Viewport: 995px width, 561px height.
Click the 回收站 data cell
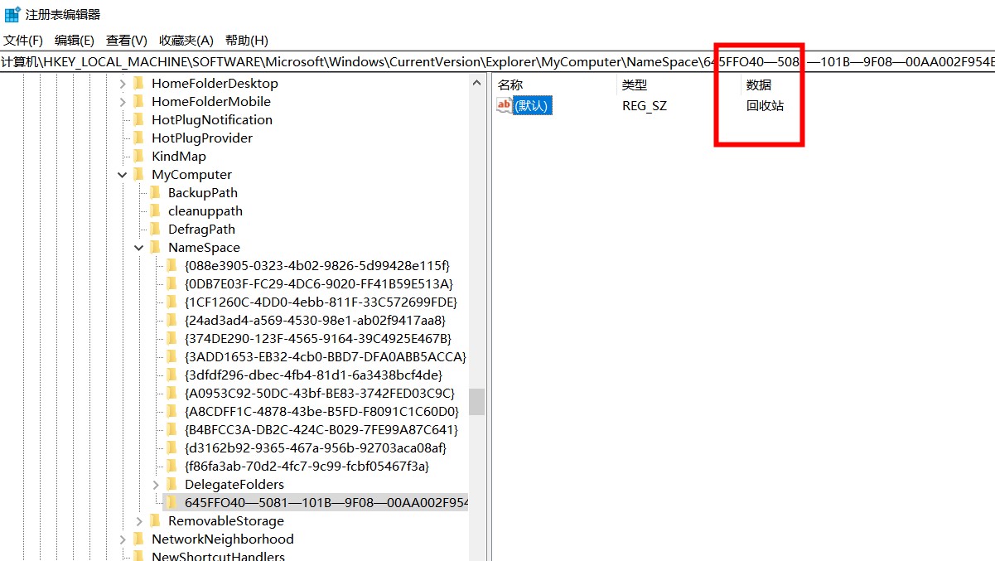766,105
